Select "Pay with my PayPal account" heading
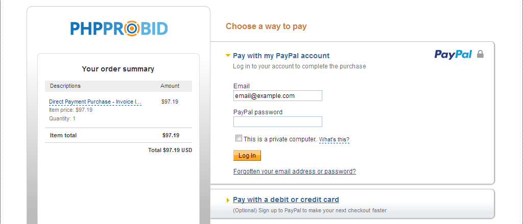523x224 pixels. point(281,56)
